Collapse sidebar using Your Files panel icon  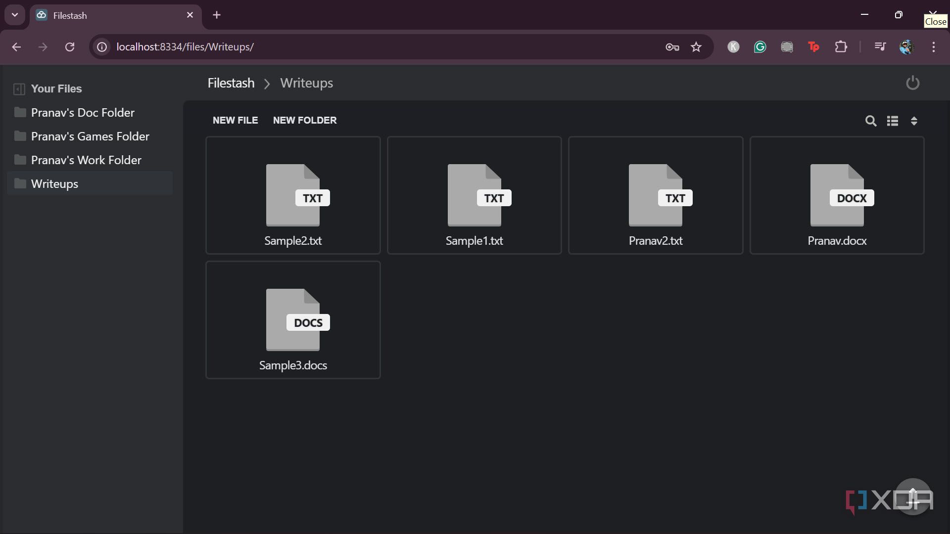(x=19, y=89)
